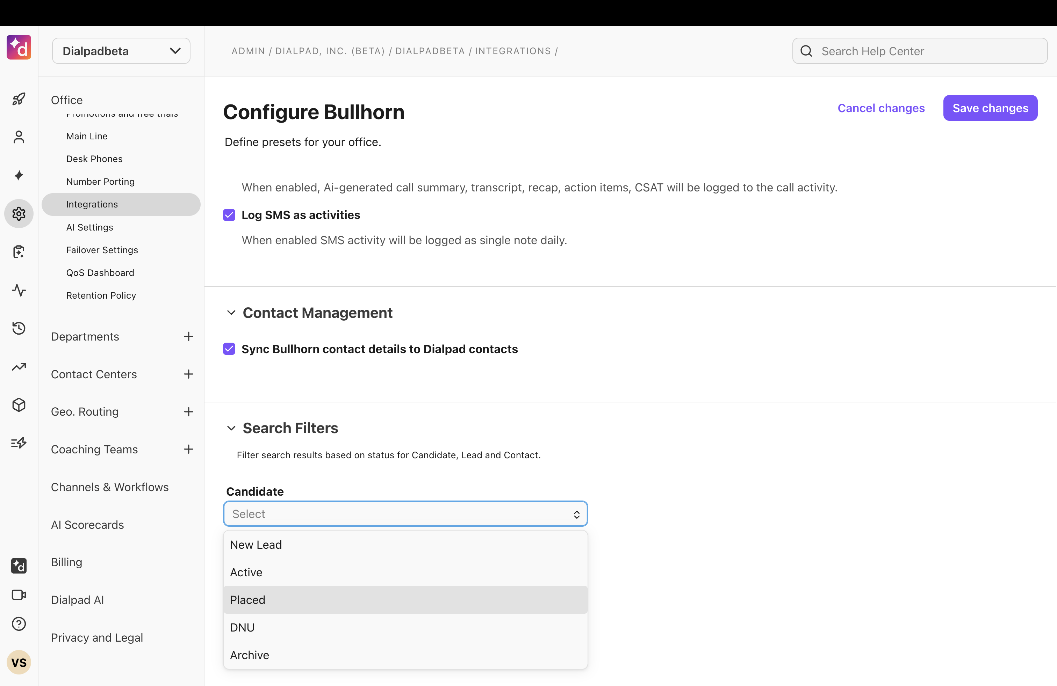Screen dimensions: 1057x686
Task: Open the activity pulse sidebar icon
Action: (19, 290)
